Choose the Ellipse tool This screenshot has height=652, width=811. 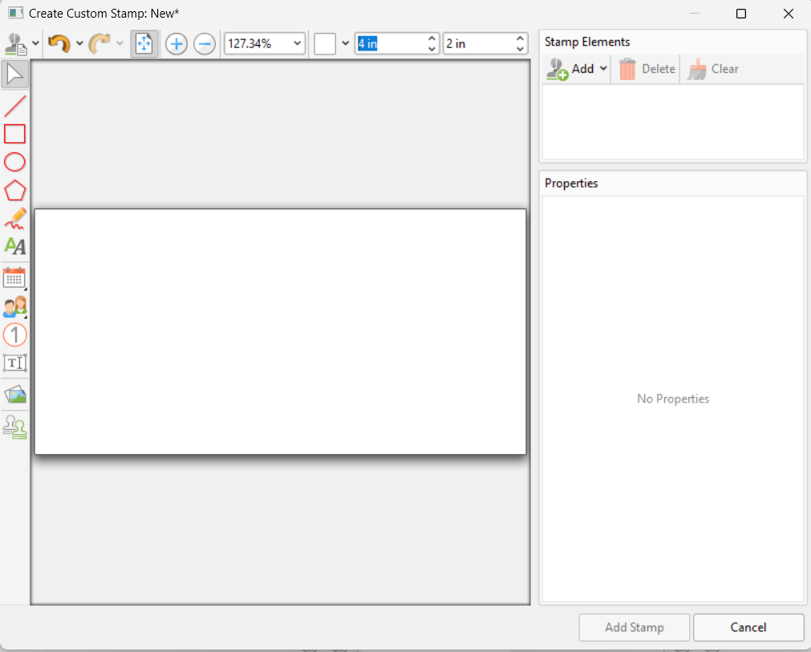[14, 162]
